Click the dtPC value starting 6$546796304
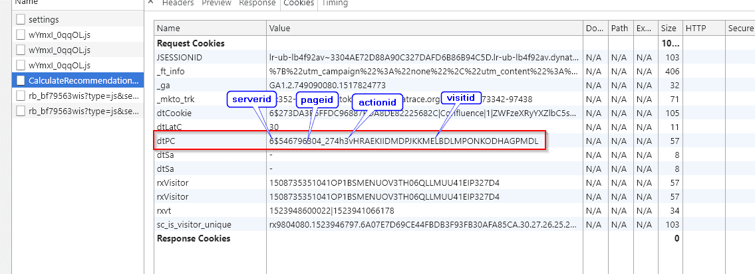 (404, 141)
